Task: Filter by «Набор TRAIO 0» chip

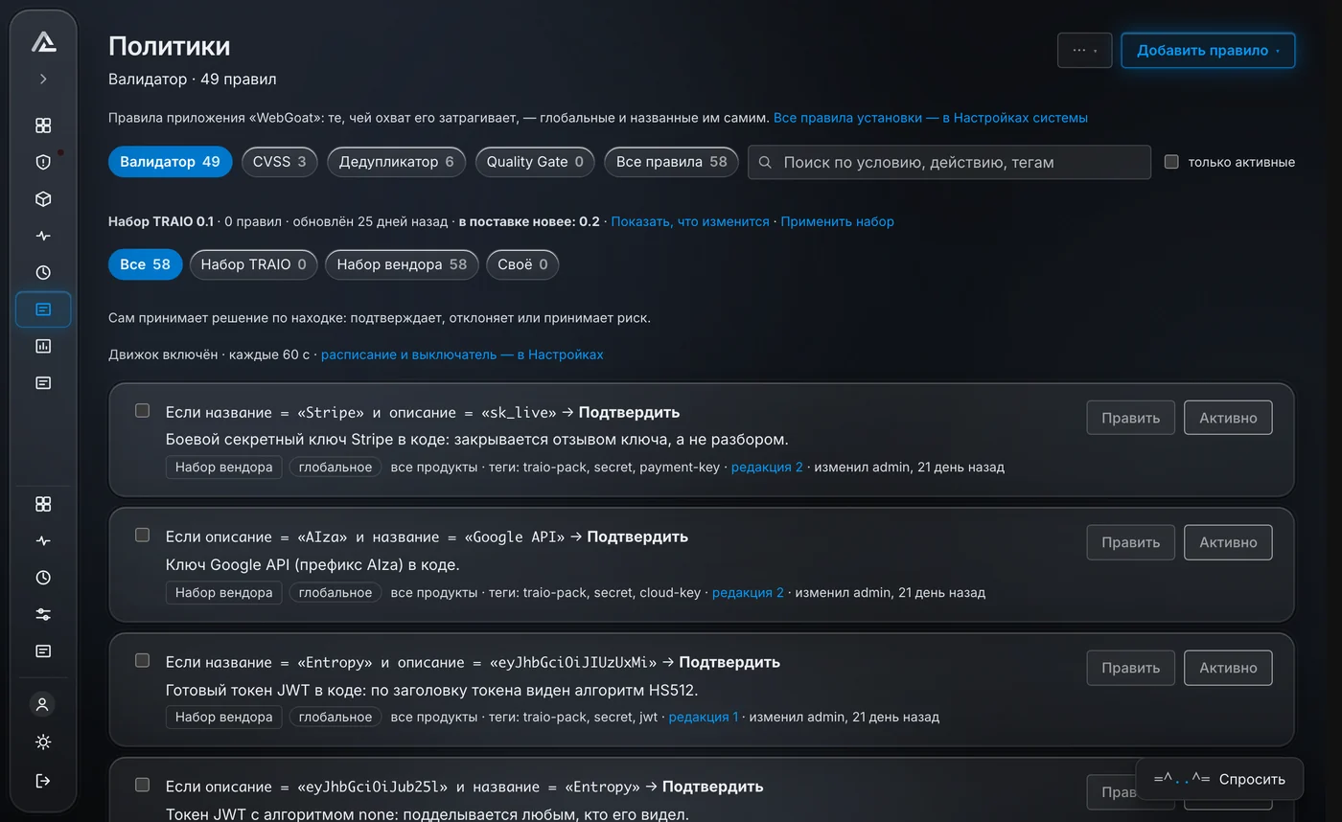Action: point(253,264)
